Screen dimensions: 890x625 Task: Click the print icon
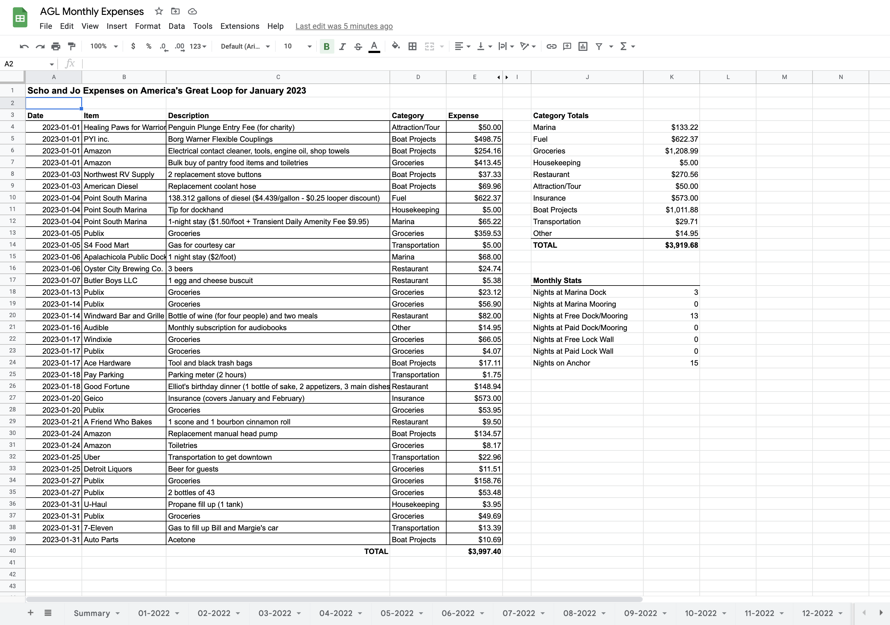[56, 47]
